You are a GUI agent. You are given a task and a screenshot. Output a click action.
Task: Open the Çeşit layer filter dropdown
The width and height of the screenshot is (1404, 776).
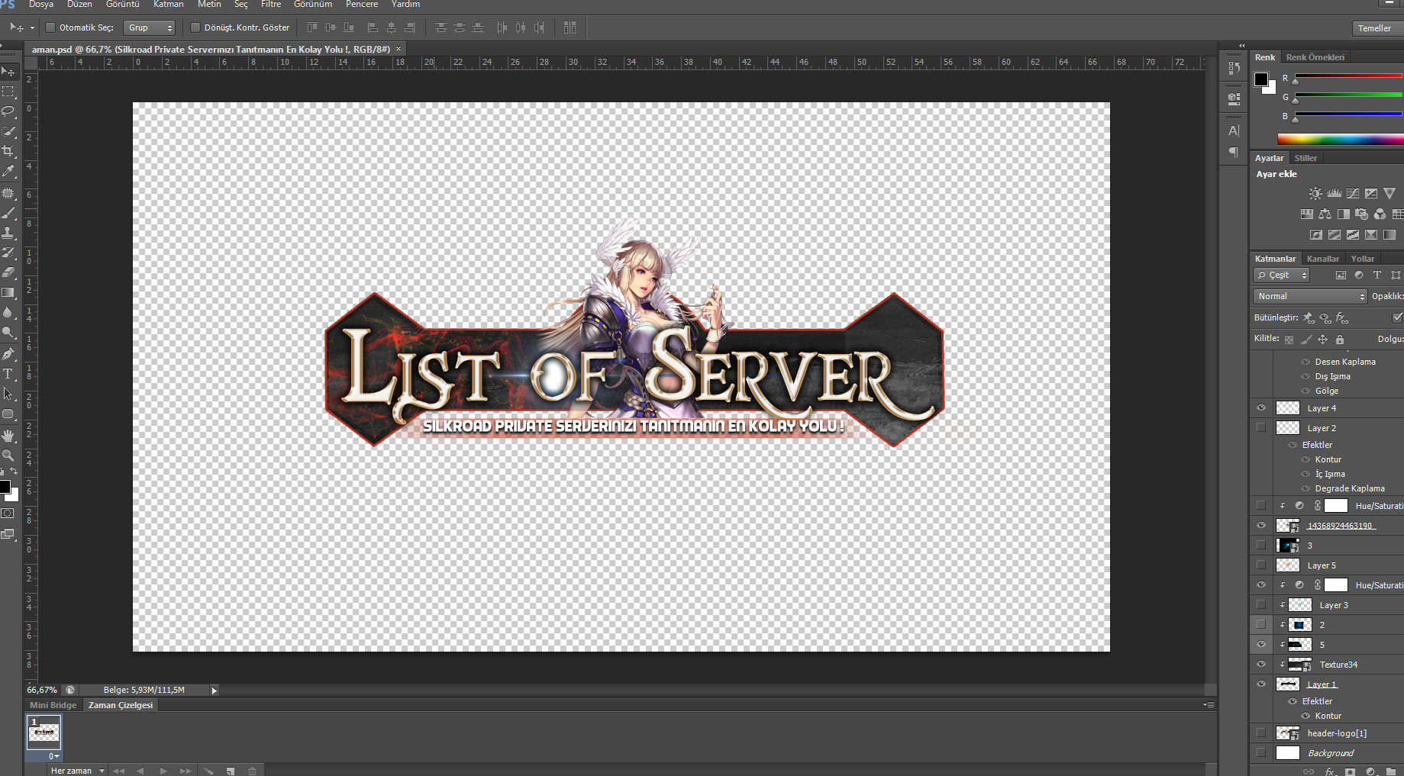[1282, 275]
